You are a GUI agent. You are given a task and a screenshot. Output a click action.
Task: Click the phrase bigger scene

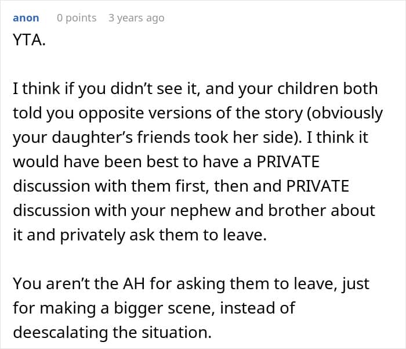coord(164,308)
